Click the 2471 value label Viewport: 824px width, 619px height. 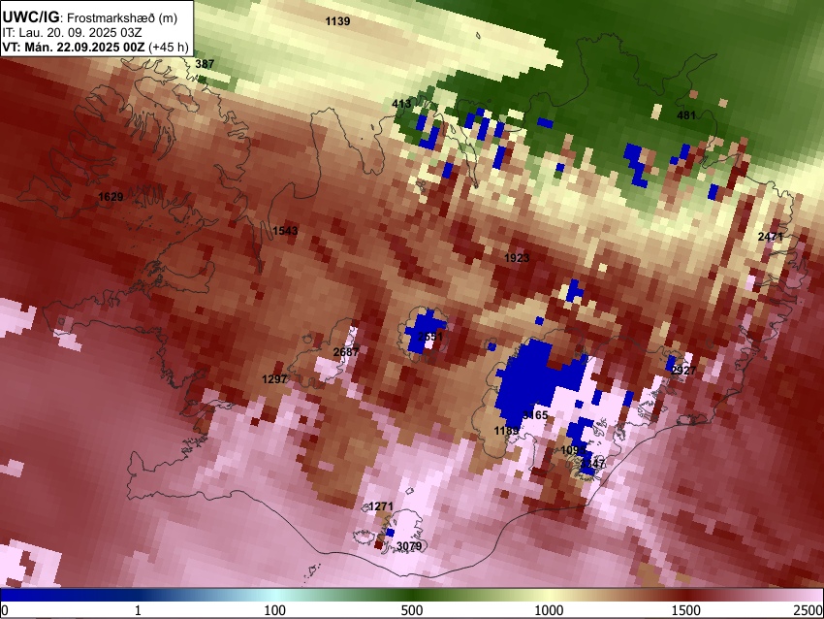(x=770, y=237)
